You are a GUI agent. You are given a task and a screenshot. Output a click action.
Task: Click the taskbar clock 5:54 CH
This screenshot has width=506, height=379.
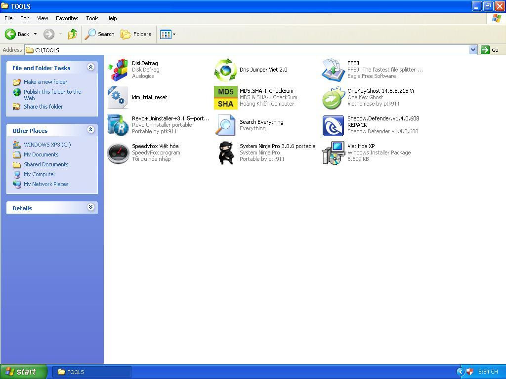click(488, 372)
